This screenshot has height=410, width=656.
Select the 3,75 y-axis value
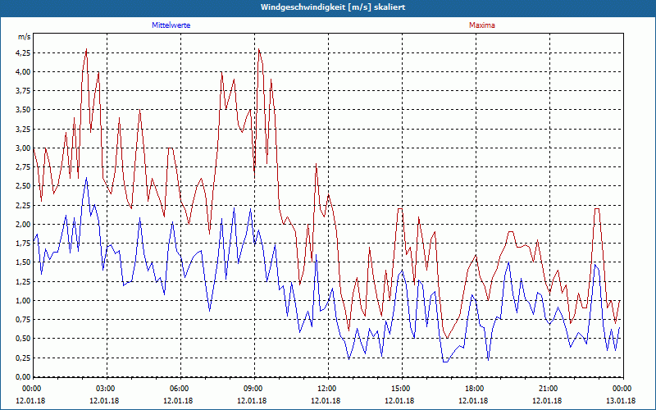pyautogui.click(x=23, y=91)
